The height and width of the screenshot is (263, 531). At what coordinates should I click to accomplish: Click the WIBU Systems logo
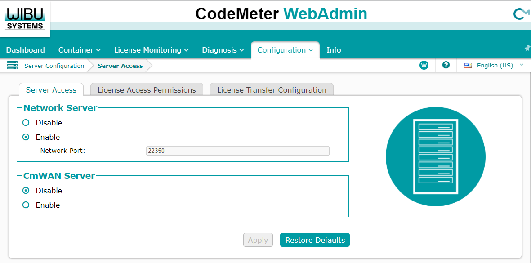(25, 18)
